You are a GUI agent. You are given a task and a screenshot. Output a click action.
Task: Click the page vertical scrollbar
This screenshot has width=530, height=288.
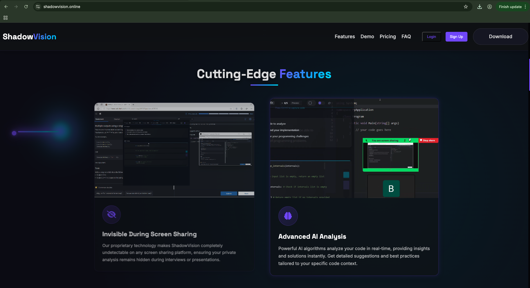point(529,75)
